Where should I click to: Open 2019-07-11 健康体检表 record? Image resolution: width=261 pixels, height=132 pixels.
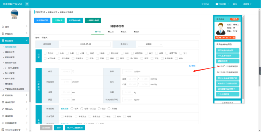click(x=227, y=66)
